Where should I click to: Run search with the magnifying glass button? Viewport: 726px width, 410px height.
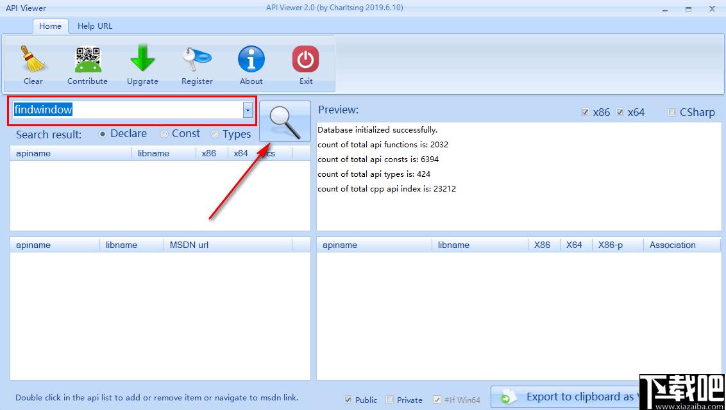click(x=285, y=121)
